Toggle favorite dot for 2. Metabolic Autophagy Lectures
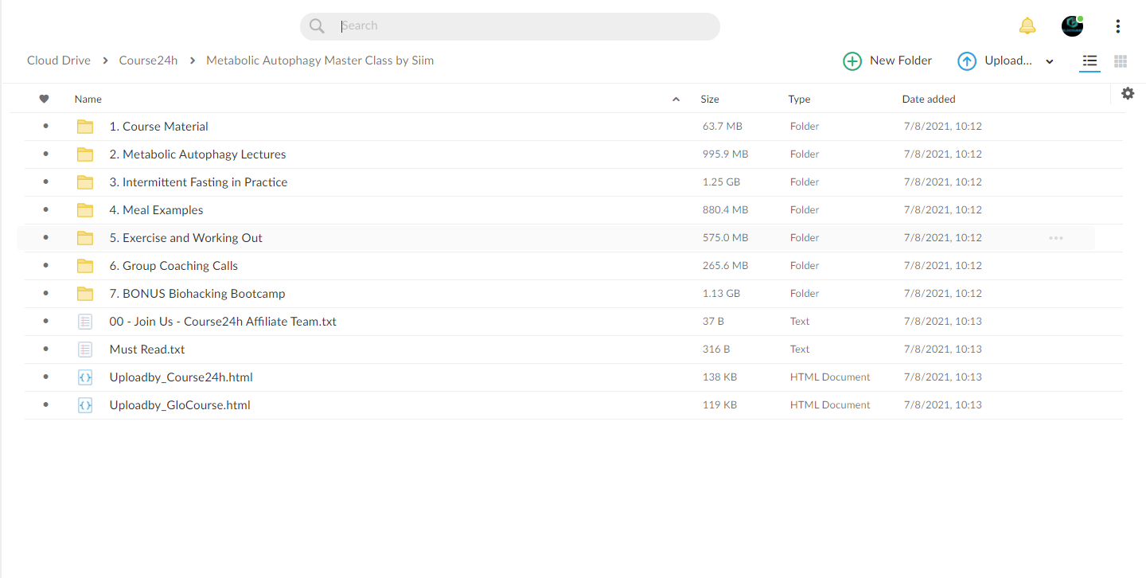Viewport: 1146px width, 578px height. point(45,154)
